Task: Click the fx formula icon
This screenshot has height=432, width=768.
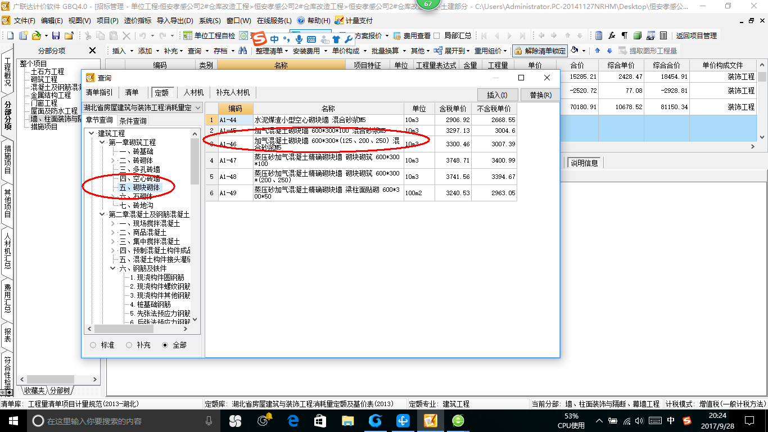Action: (x=612, y=35)
